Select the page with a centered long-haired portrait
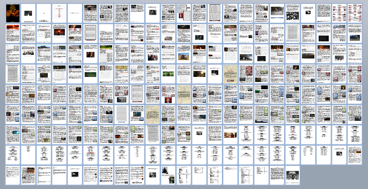The height and width of the screenshot is (189, 368). [x=90, y=54]
